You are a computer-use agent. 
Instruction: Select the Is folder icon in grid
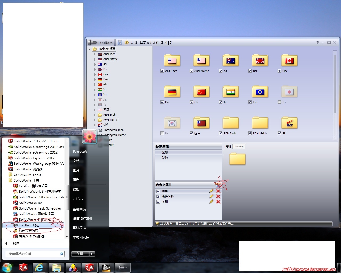coord(231,92)
